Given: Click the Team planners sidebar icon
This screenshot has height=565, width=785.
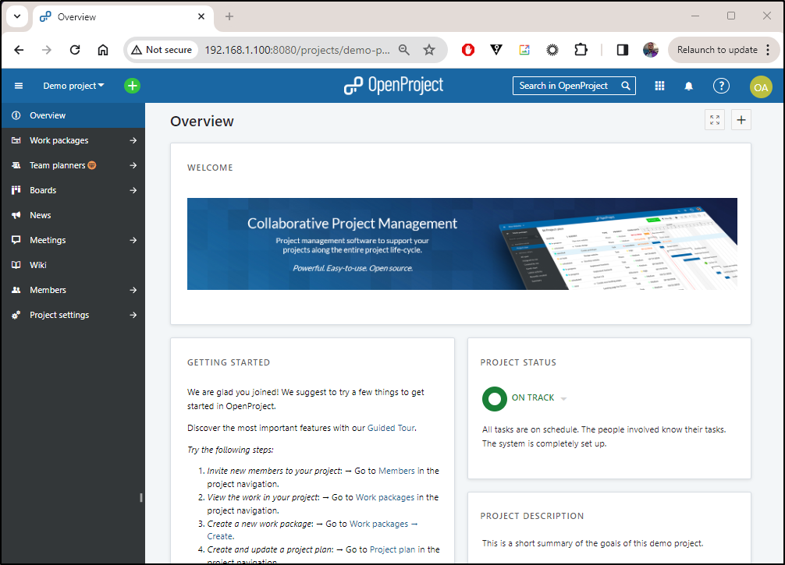Looking at the screenshot, I should click(x=16, y=165).
